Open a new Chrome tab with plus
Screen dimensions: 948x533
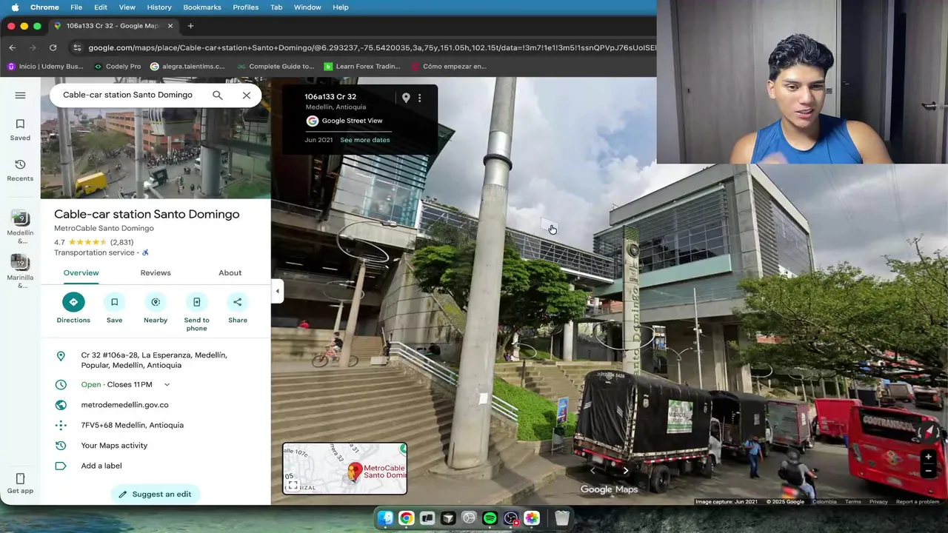pyautogui.click(x=190, y=26)
